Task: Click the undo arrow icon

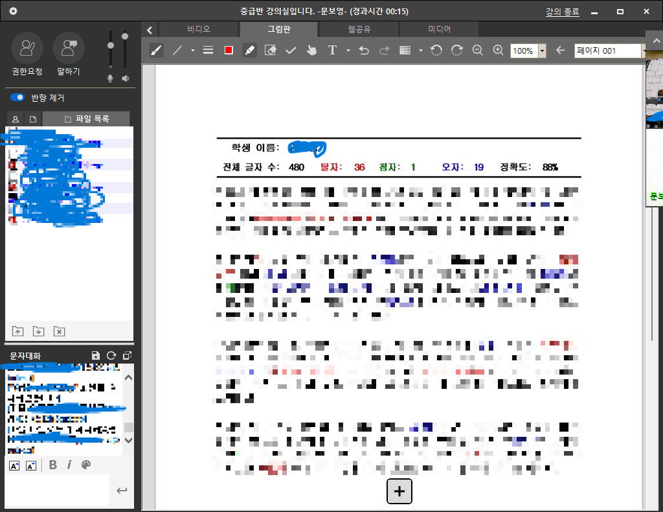Action: pyautogui.click(x=364, y=51)
